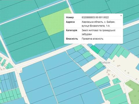Screen dimensions: 139x104
Task: Click the Байрак village map label
Action: (105, 62)
